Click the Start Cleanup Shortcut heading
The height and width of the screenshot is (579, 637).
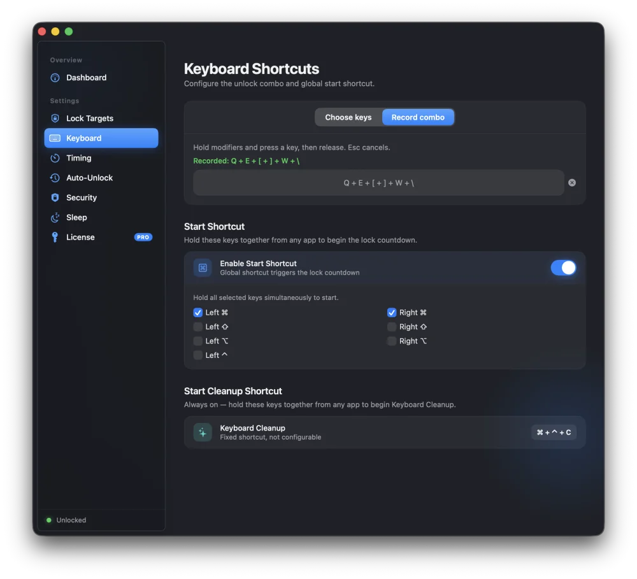coord(233,391)
